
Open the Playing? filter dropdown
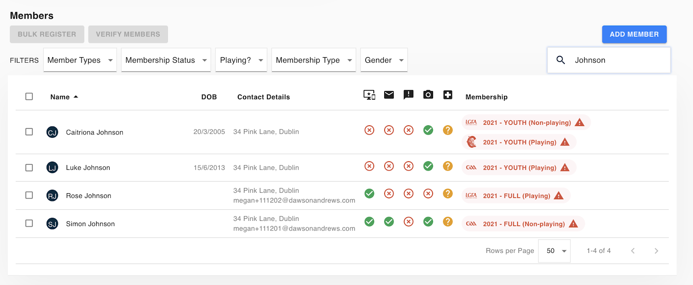click(241, 60)
